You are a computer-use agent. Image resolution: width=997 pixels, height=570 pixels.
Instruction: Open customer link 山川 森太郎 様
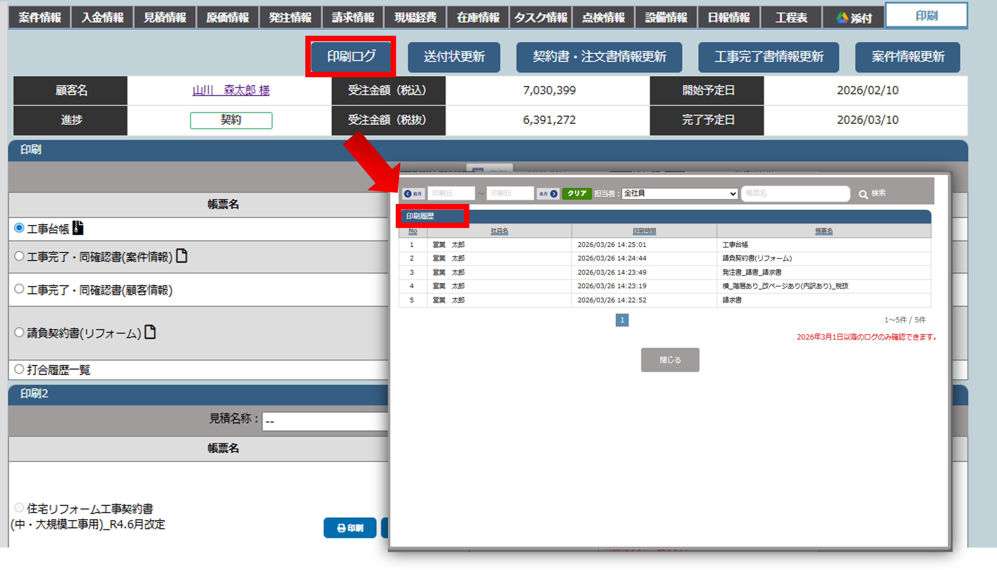pyautogui.click(x=231, y=91)
